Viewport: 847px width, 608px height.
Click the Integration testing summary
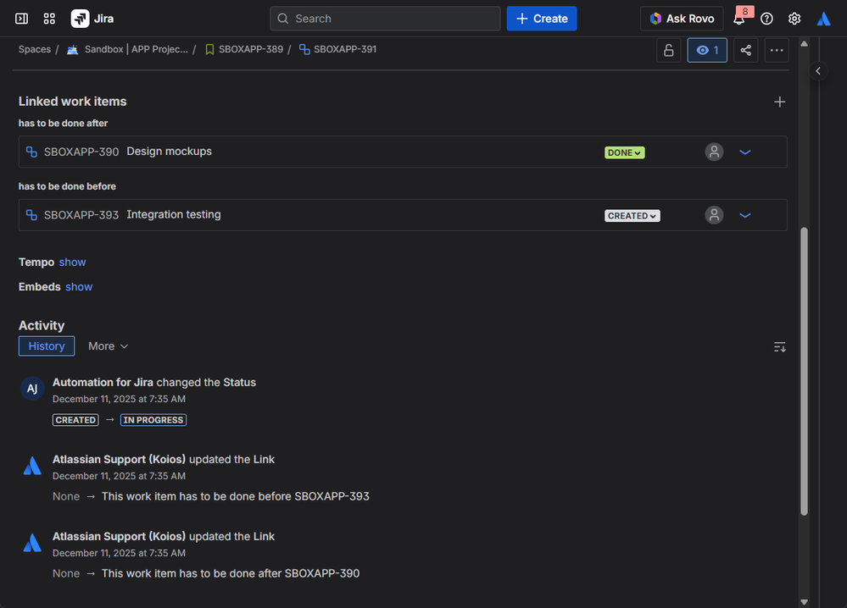pos(174,215)
